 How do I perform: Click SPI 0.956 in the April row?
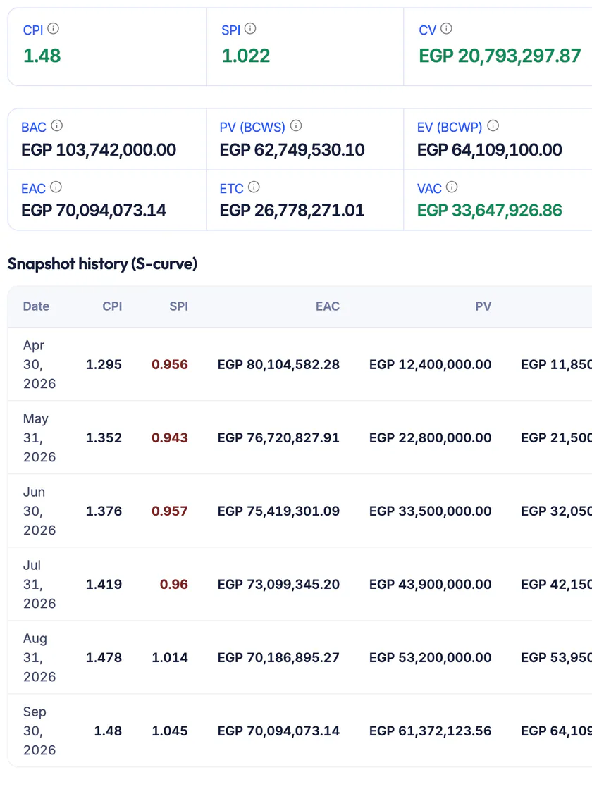point(170,364)
